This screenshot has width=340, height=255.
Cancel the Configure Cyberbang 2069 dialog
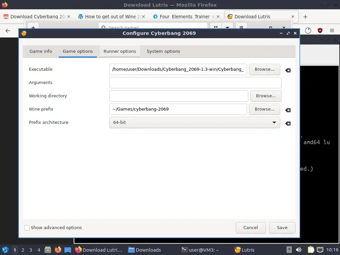pos(251,228)
